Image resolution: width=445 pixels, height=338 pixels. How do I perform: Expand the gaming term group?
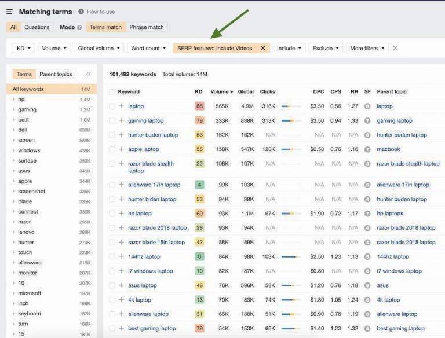pos(14,109)
